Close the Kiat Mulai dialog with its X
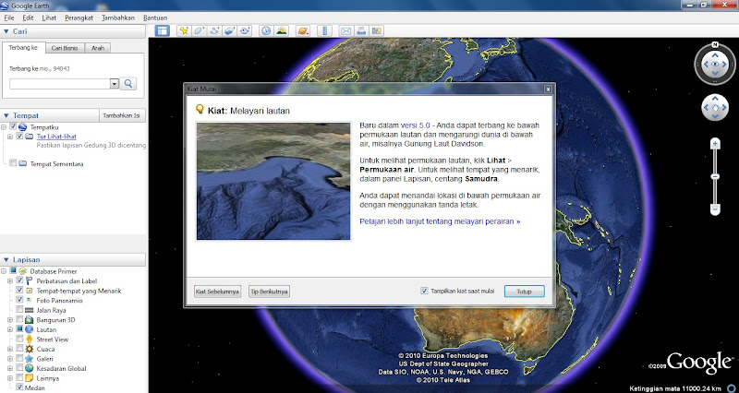This screenshot has width=739, height=393. (548, 89)
